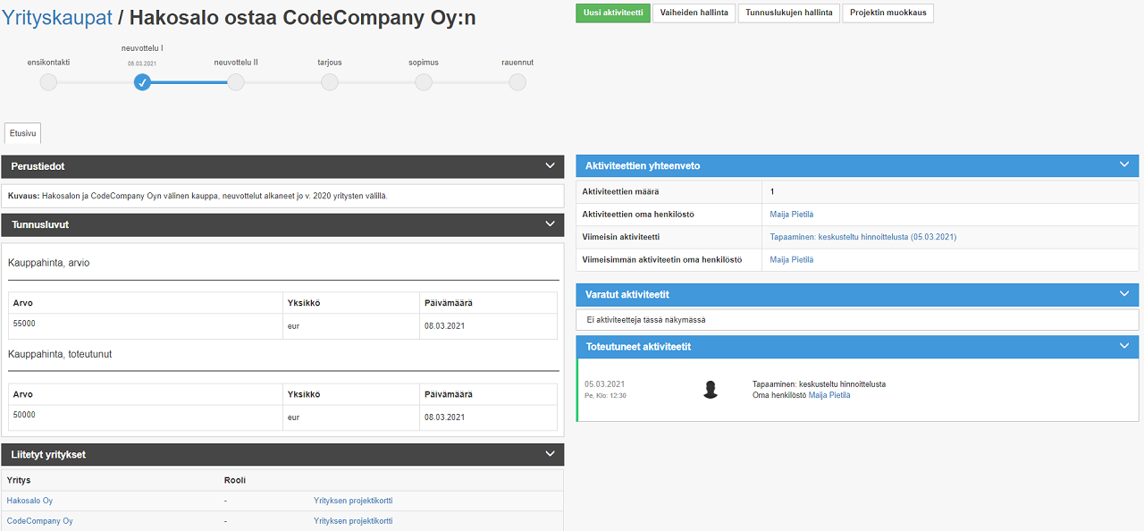Image resolution: width=1144 pixels, height=531 pixels.
Task: Collapse the Varatut aktiviteetit panel chevron
Action: 1124,293
